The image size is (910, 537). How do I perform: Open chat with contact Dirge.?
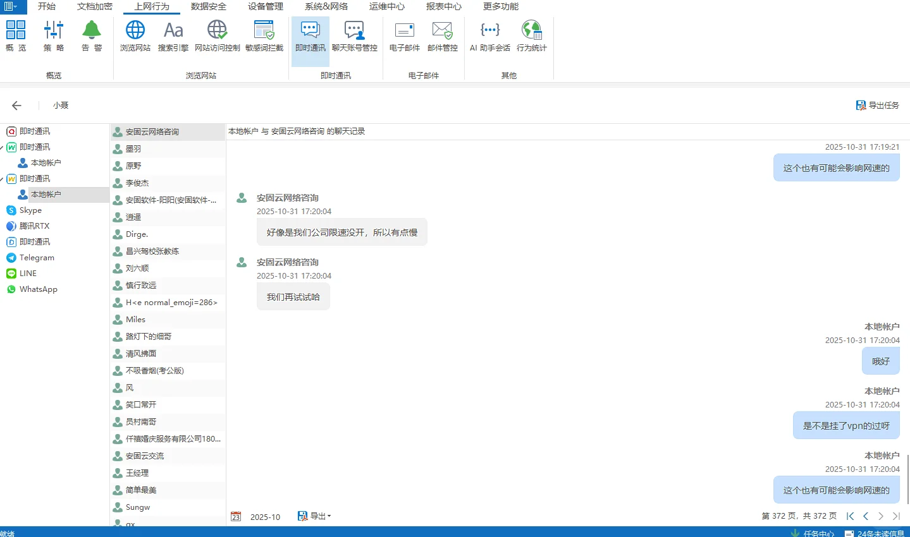pyautogui.click(x=168, y=234)
